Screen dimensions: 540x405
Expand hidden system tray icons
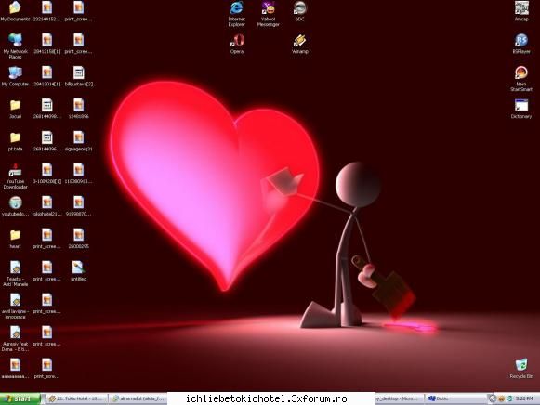coord(493,398)
